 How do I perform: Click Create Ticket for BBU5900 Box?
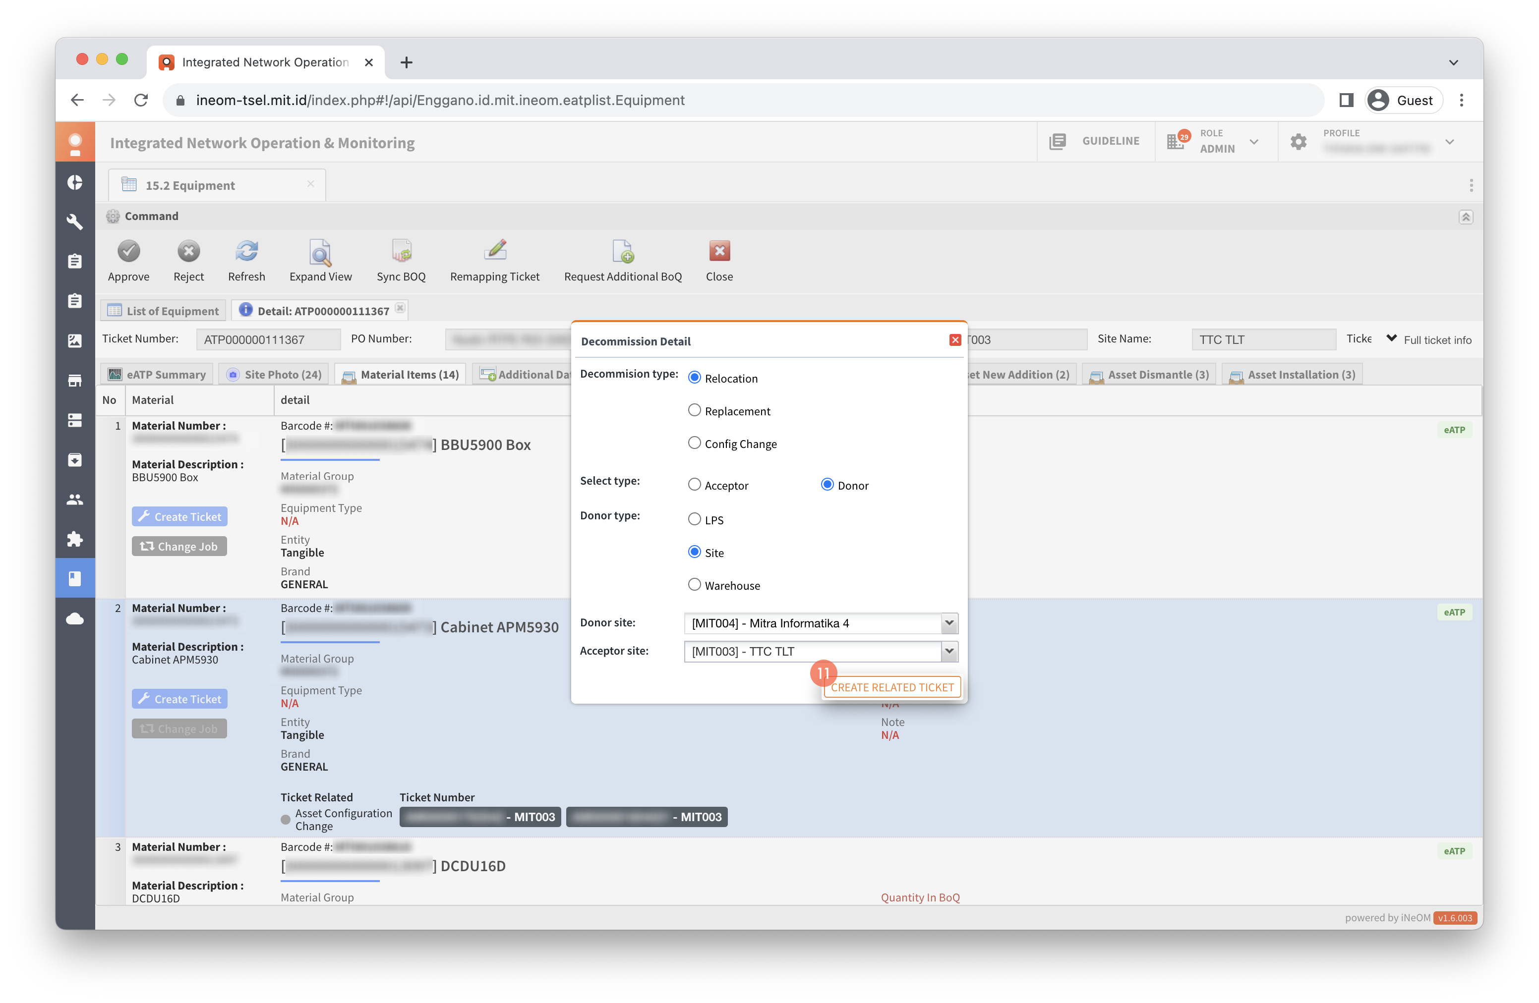179,516
